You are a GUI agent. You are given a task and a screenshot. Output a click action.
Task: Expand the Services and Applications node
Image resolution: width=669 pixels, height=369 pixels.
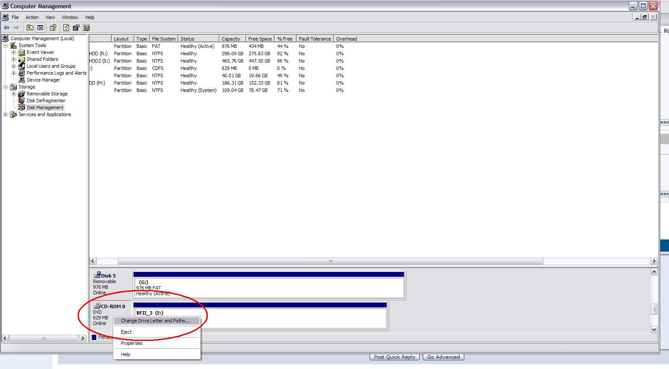[x=5, y=114]
